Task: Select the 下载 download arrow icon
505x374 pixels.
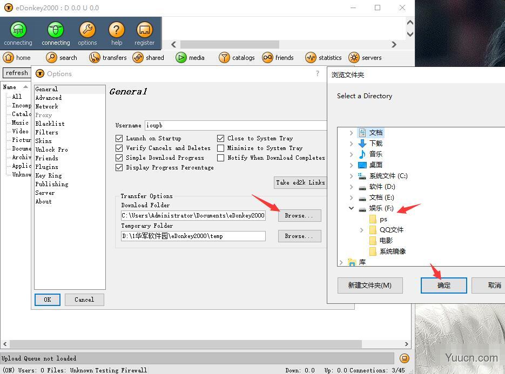Action: point(362,144)
